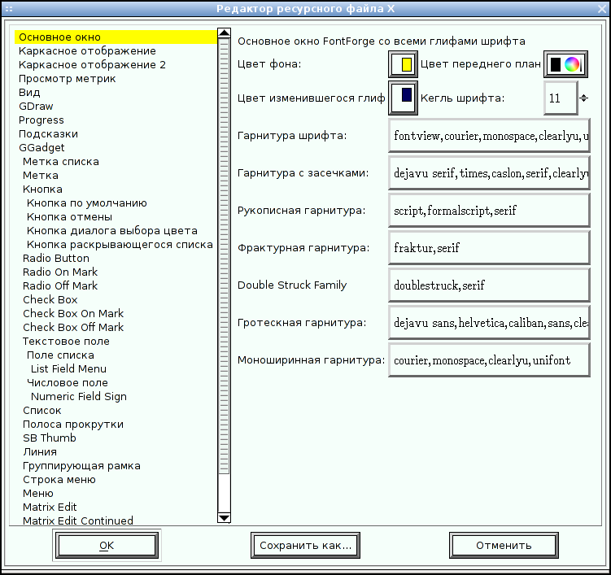Select Меню item in the list
This screenshot has width=611, height=575.
click(x=37, y=494)
